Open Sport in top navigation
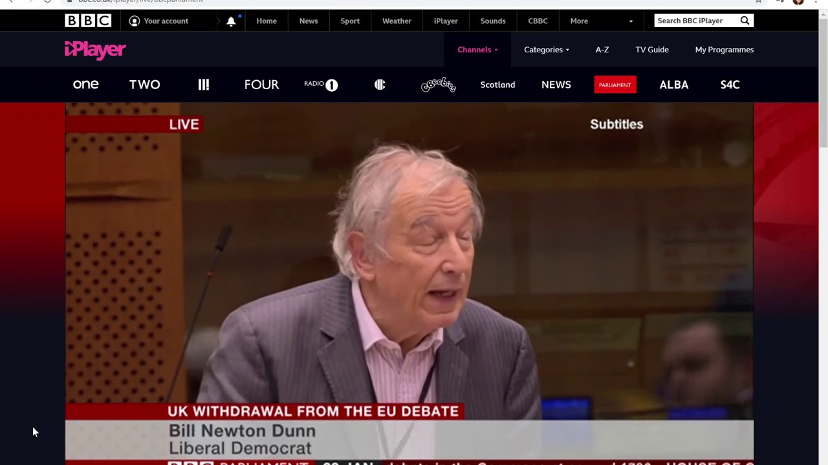The image size is (828, 465). 350,21
